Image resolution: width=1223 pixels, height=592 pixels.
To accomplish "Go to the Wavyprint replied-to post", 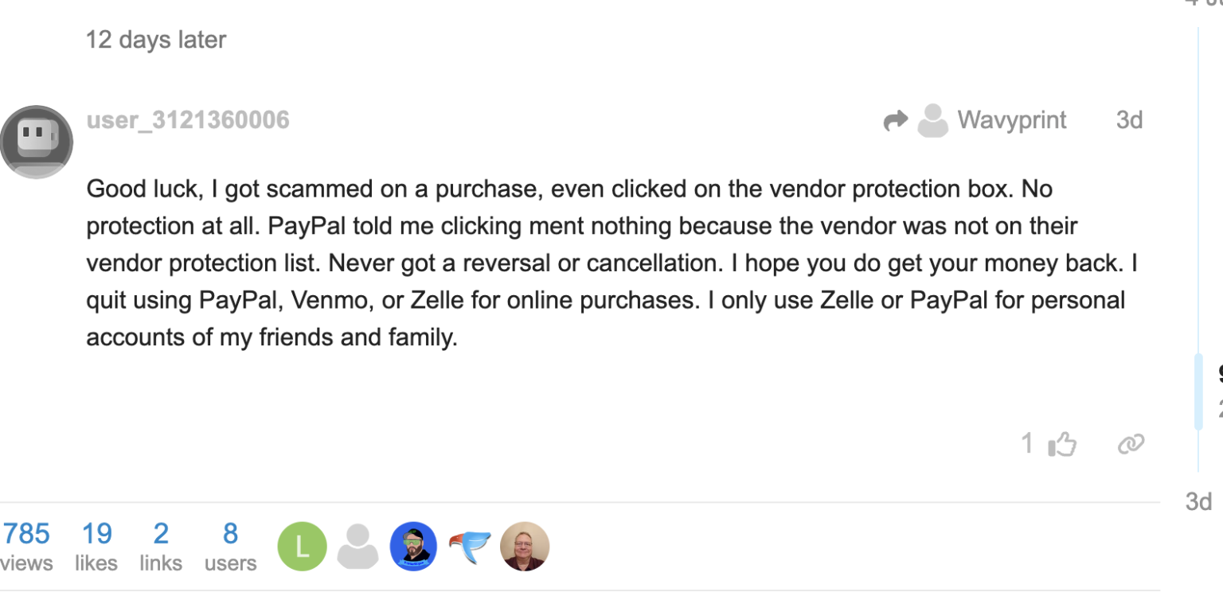I will pos(1011,120).
